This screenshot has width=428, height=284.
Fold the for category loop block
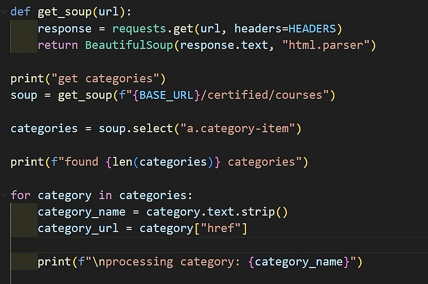click(x=4, y=196)
